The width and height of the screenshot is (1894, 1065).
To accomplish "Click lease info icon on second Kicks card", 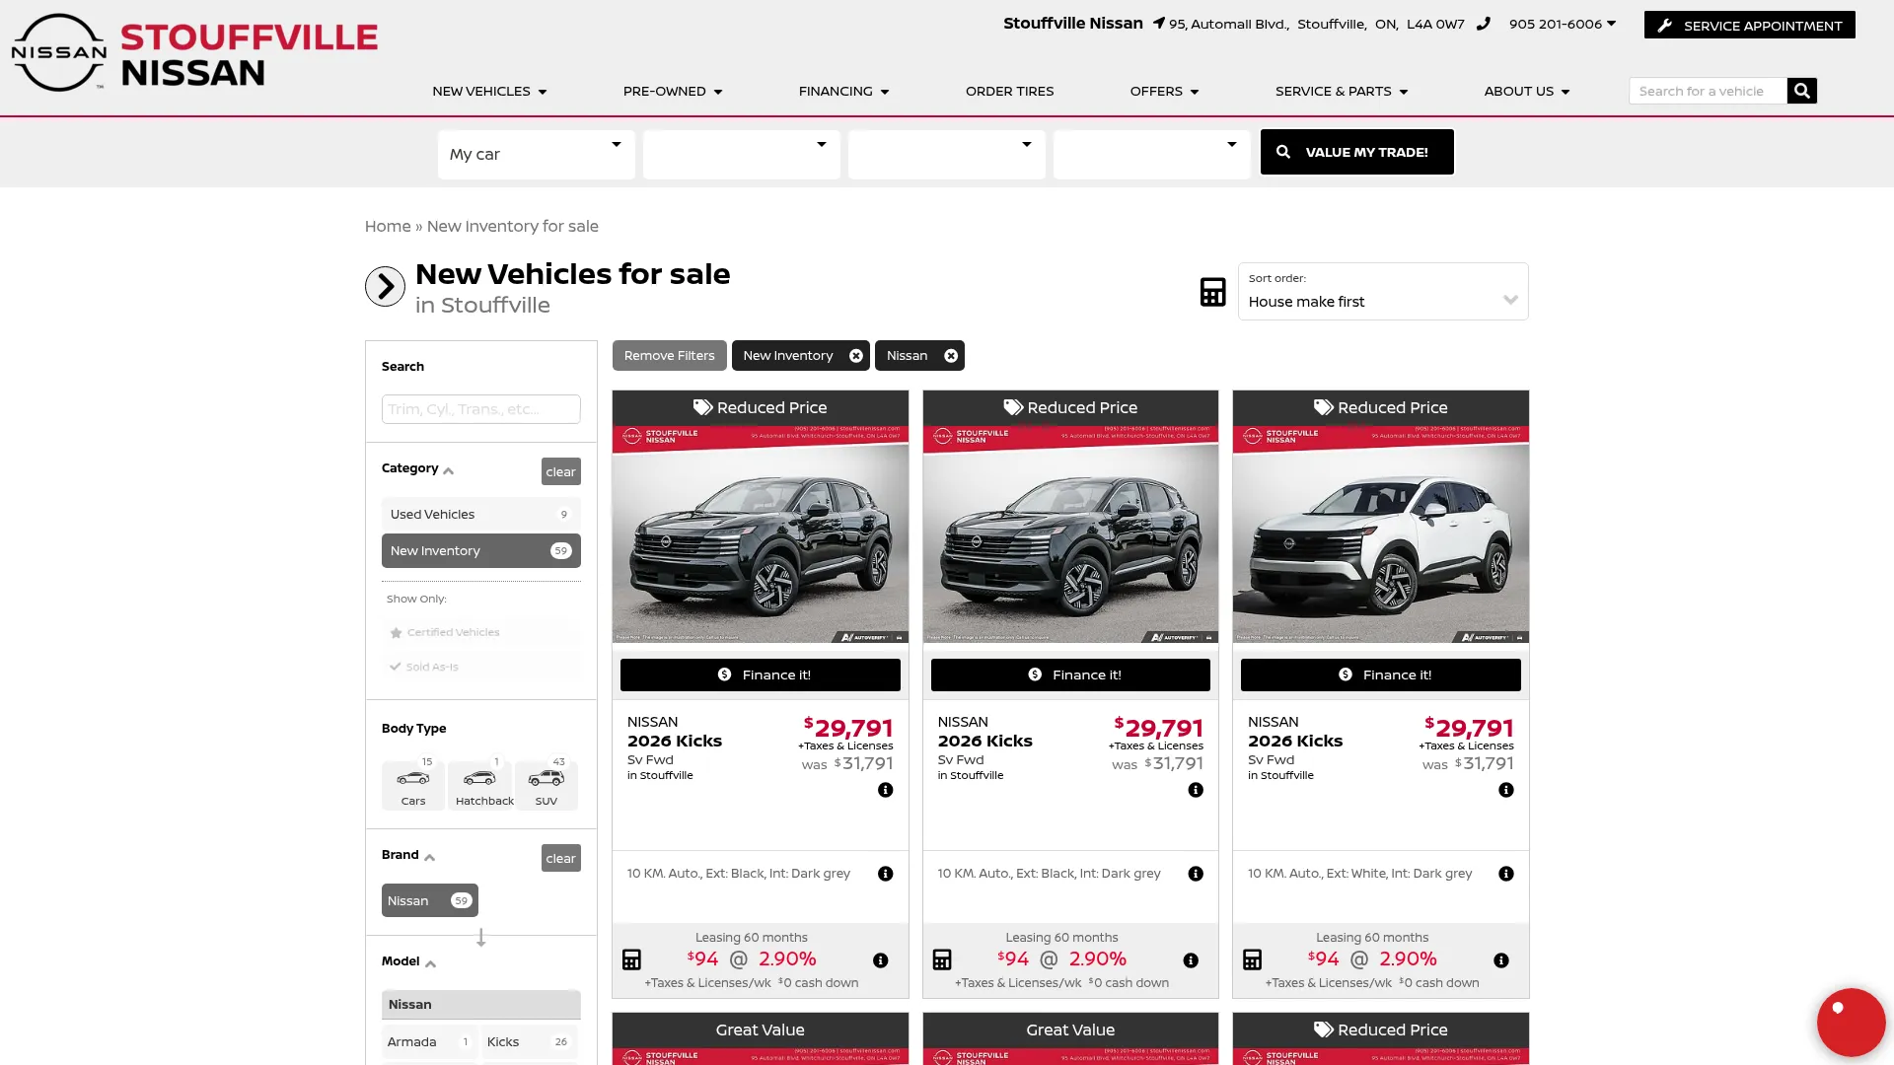I will 1191,960.
